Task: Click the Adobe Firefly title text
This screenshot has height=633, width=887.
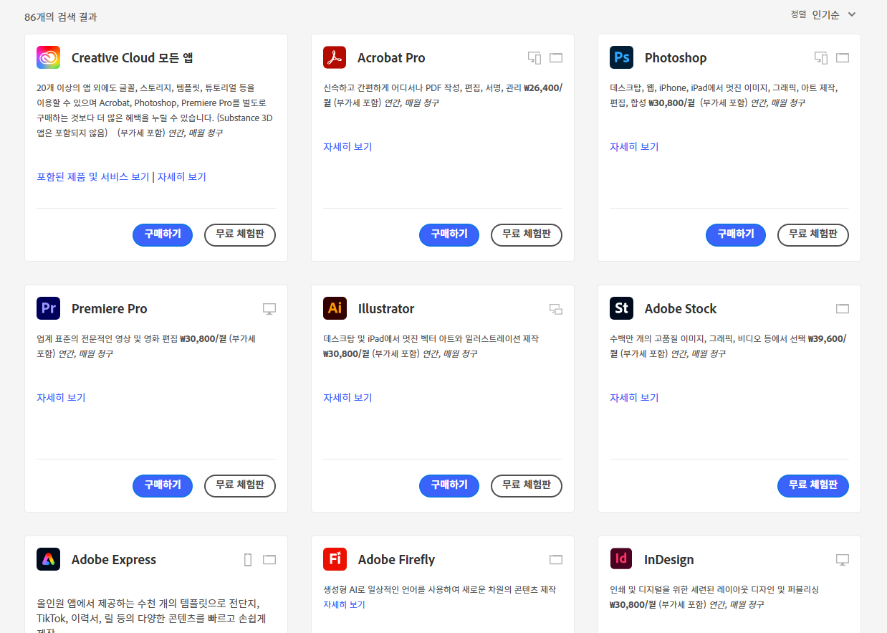Action: coord(396,560)
